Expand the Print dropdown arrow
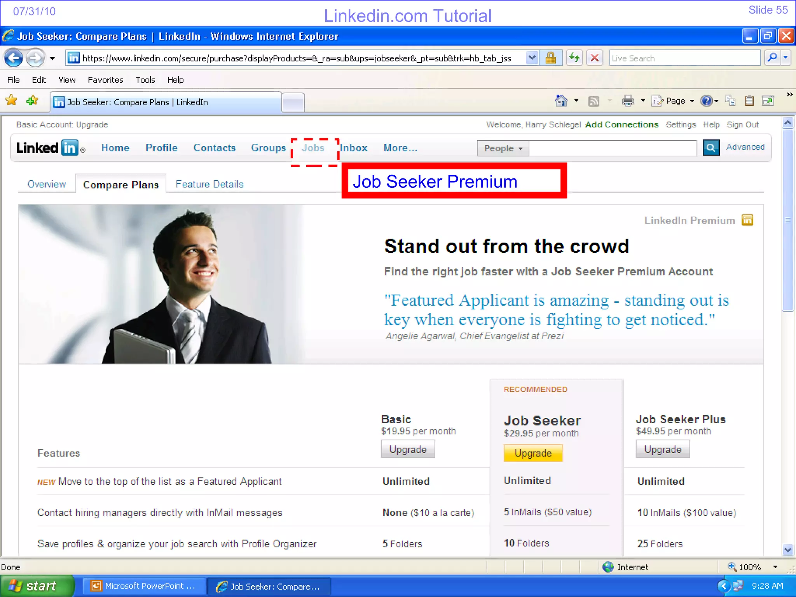 [x=643, y=101]
